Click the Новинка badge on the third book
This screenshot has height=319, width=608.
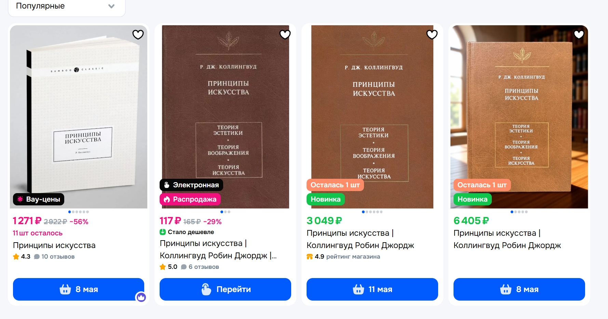click(x=326, y=199)
